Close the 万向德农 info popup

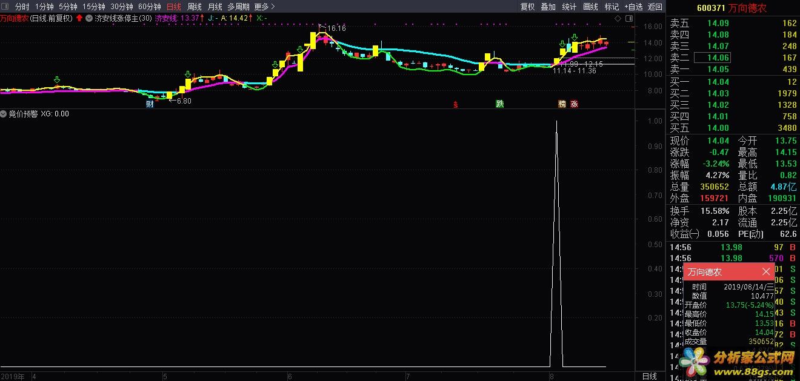point(766,272)
